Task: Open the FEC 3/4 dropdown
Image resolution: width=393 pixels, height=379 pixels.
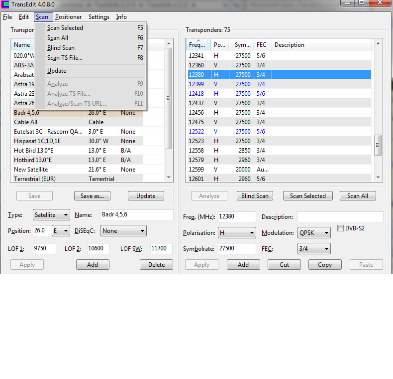Action: 314,249
